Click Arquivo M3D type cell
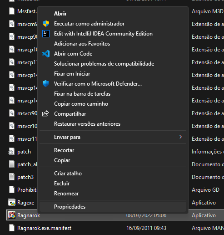The image size is (224, 235). (208, 11)
